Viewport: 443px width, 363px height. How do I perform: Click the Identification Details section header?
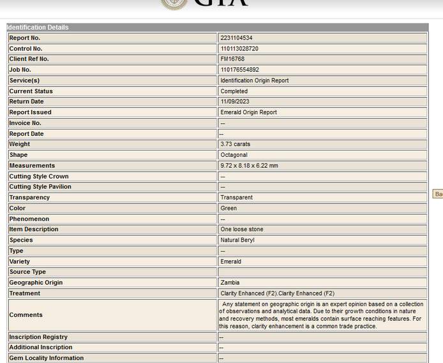click(38, 27)
